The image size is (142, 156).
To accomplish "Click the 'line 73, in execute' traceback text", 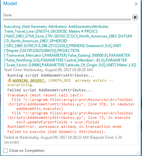I will [109, 118].
